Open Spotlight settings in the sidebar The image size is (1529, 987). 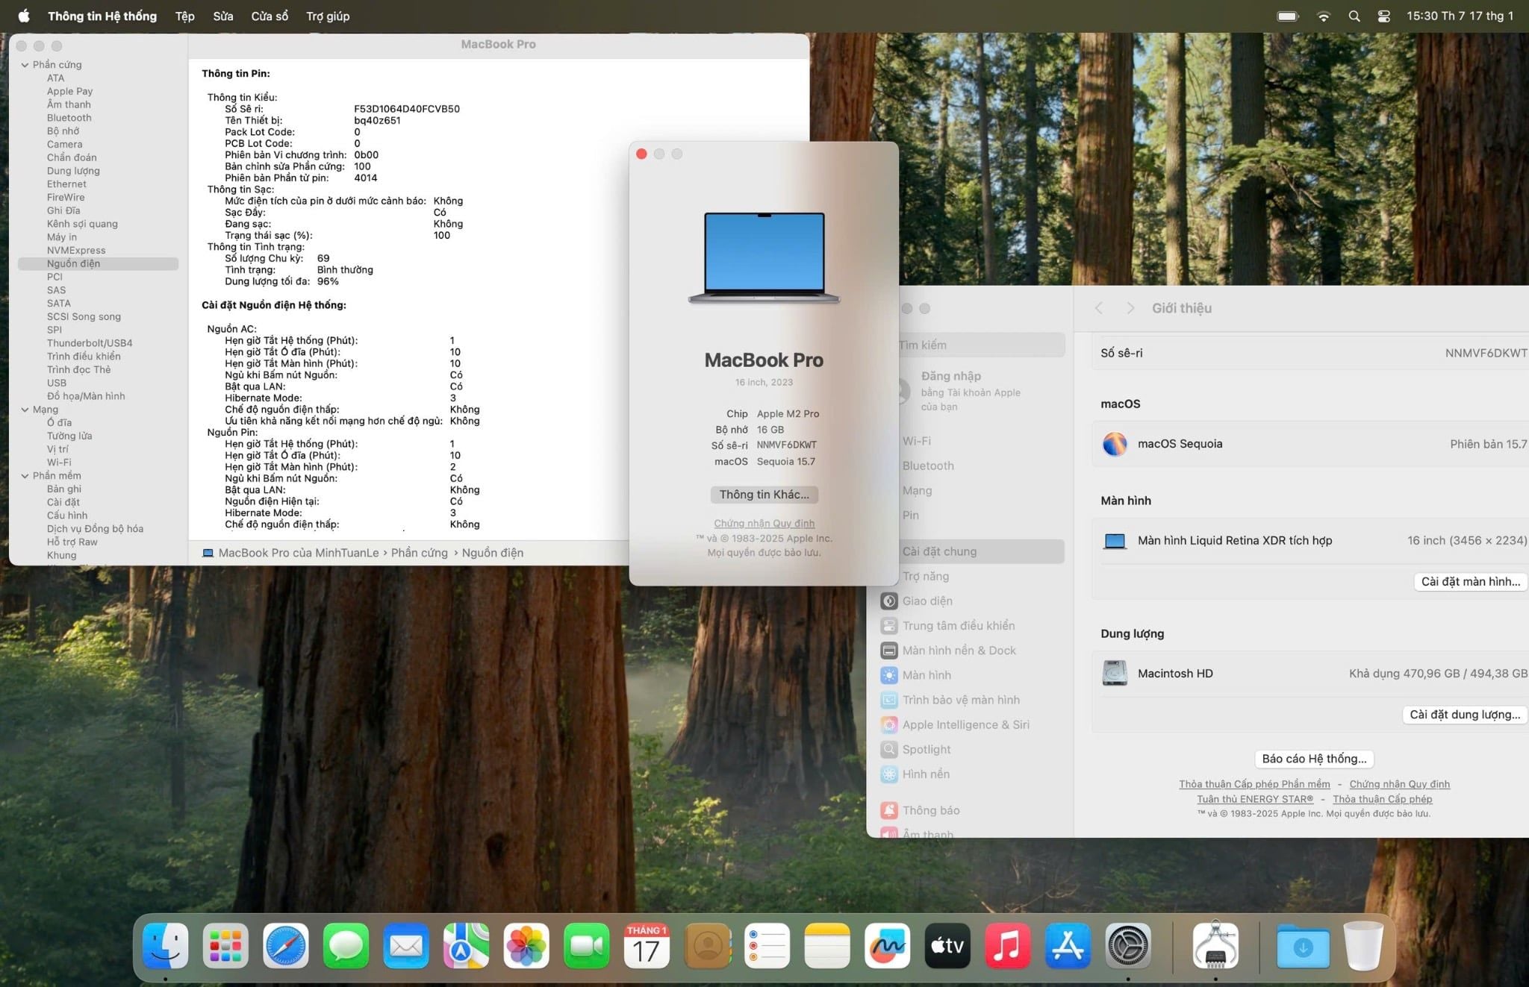(x=927, y=749)
